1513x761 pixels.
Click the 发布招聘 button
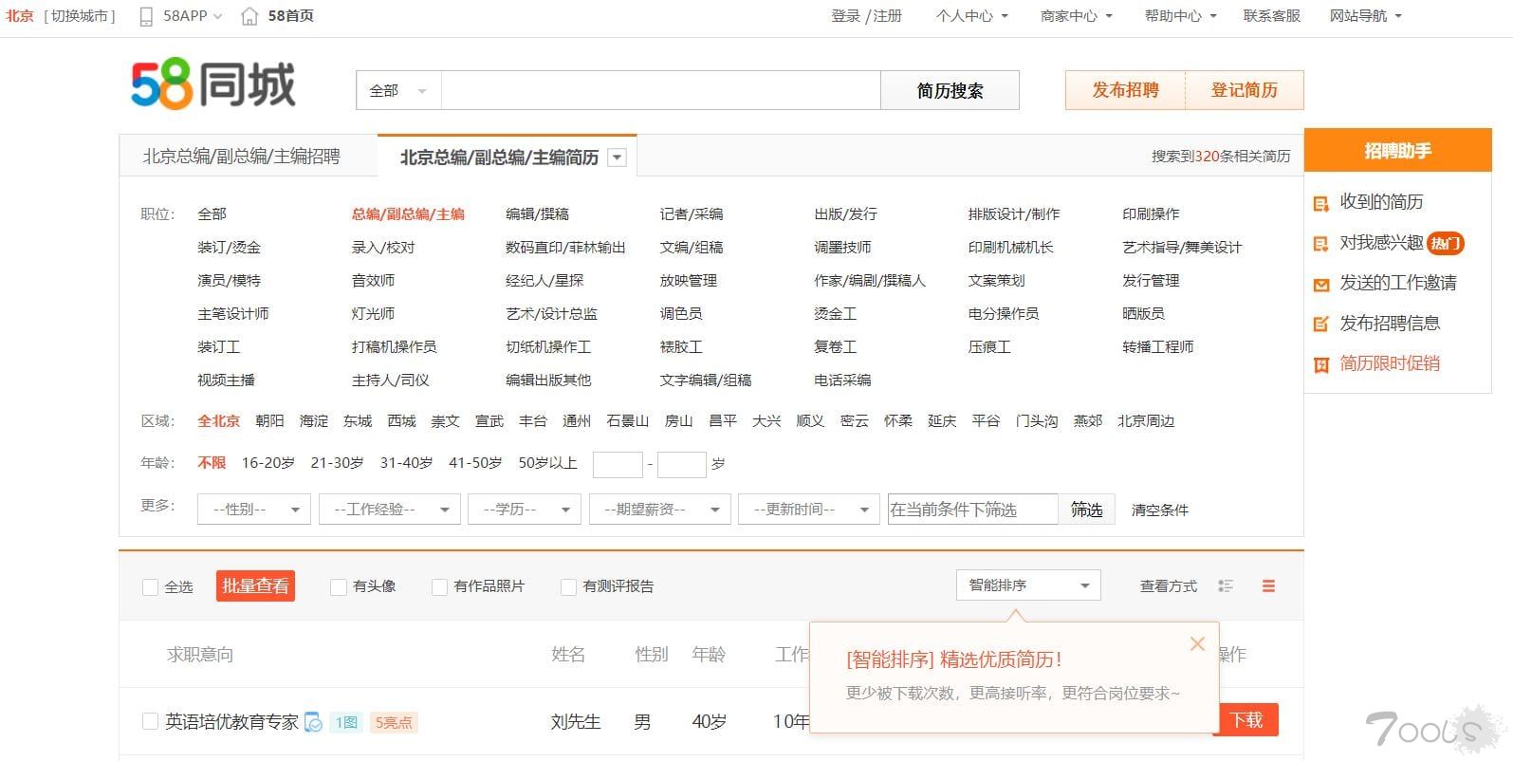[1125, 90]
